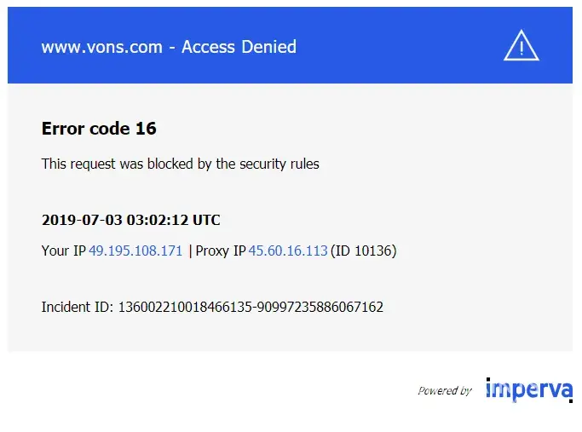Click the 'UTC' timezone text

206,220
